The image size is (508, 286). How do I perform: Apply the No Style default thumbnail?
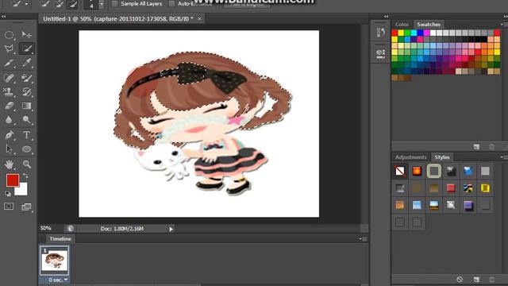400,171
